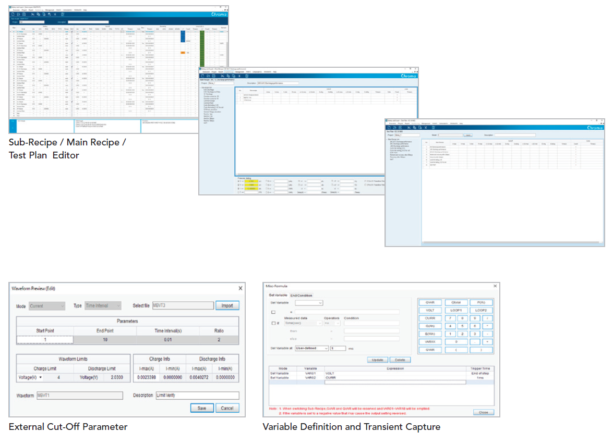Click the Import button in Waveform Preview
Screen dimensions: 613x444
pyautogui.click(x=227, y=306)
